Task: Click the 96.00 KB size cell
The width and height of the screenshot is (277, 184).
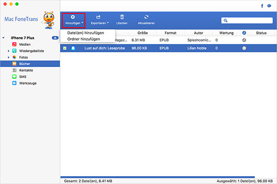Action: click(139, 48)
